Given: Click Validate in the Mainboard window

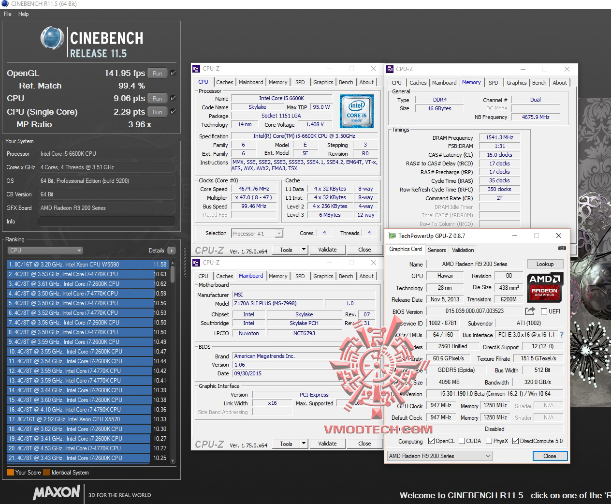Looking at the screenshot, I should coord(327,444).
